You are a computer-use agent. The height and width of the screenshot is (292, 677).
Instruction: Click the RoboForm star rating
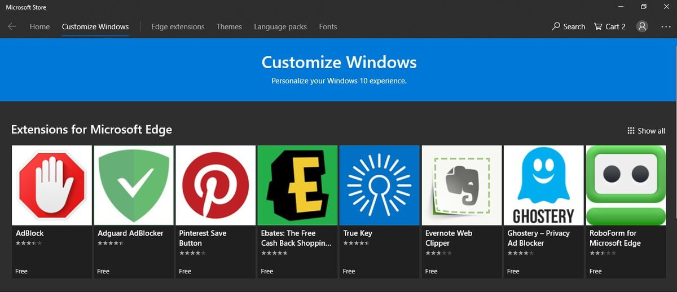(x=603, y=253)
